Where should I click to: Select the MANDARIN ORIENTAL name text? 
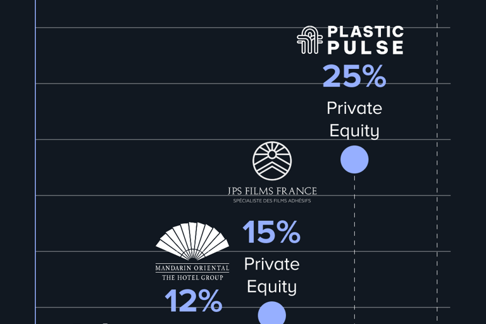pyautogui.click(x=192, y=268)
